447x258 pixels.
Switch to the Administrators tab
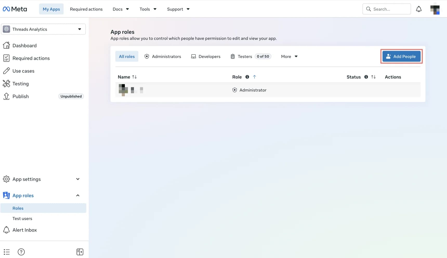(x=163, y=56)
